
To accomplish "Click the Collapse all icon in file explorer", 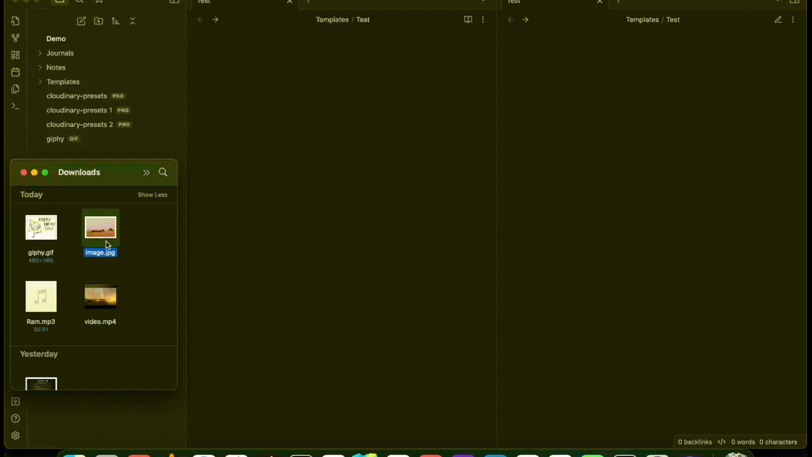I will (132, 21).
